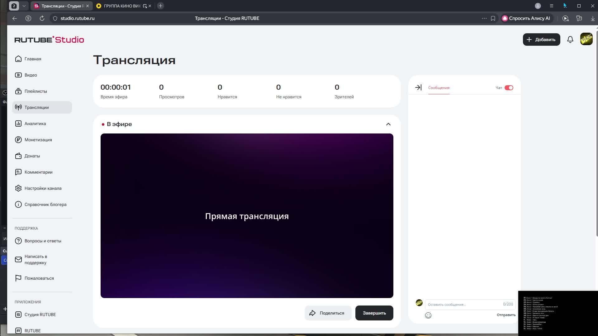This screenshot has height=336, width=598.
Task: Click the Добавить button
Action: (x=541, y=40)
